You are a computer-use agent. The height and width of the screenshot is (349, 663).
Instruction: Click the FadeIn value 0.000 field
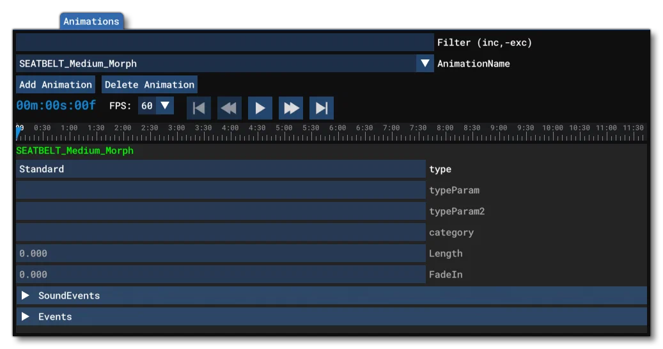coord(221,275)
